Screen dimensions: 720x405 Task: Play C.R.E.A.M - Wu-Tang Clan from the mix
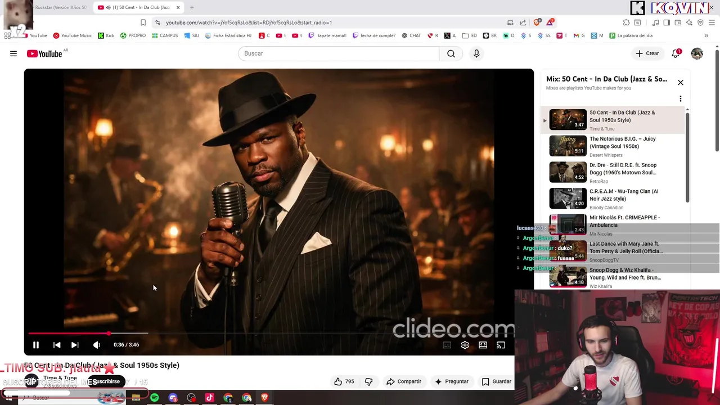613,199
